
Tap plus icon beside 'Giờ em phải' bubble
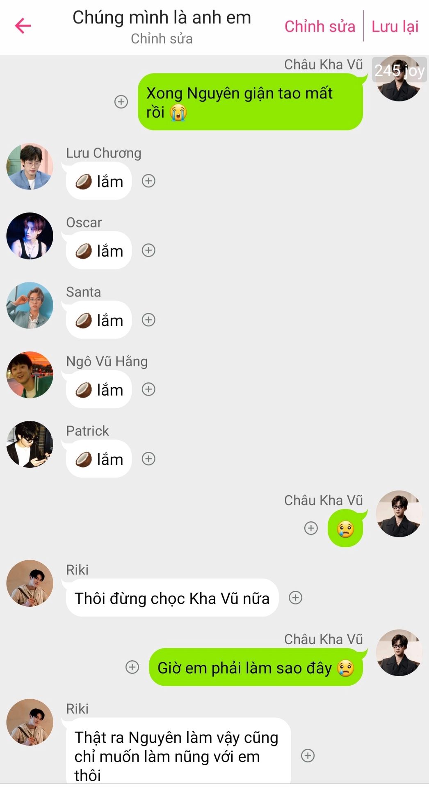tap(132, 667)
